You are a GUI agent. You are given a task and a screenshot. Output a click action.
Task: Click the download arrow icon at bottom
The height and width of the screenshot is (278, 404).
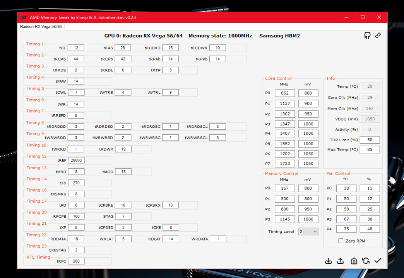(328, 261)
